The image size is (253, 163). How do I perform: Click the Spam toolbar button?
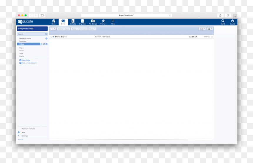point(67,29)
